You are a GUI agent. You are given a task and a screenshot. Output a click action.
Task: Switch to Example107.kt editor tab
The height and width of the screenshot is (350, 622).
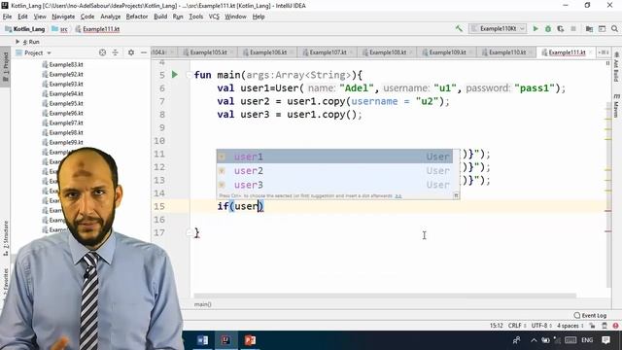click(x=328, y=52)
